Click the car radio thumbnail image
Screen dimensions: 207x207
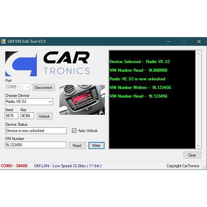tap(82, 100)
